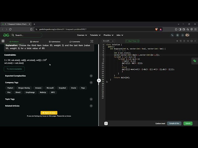Click the copy code icon in editor
Viewport: 198px width, 148px height.
click(181, 41)
